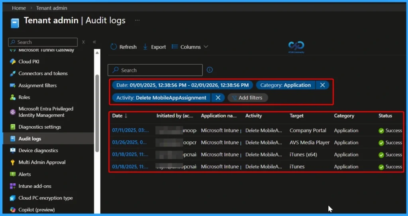The image size is (408, 216).
Task: Click the Cloud PC encryption type icon
Action: [12, 198]
